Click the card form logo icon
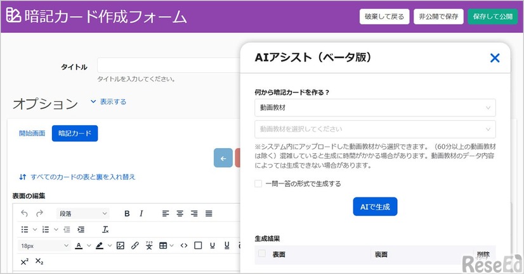This screenshot has width=524, height=274. tap(13, 15)
